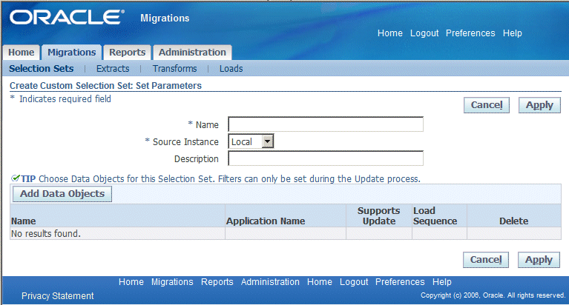This screenshot has height=305, width=569.
Task: Click the 'Create Custom Selection Set: Set Parameters' heading
Action: [105, 85]
